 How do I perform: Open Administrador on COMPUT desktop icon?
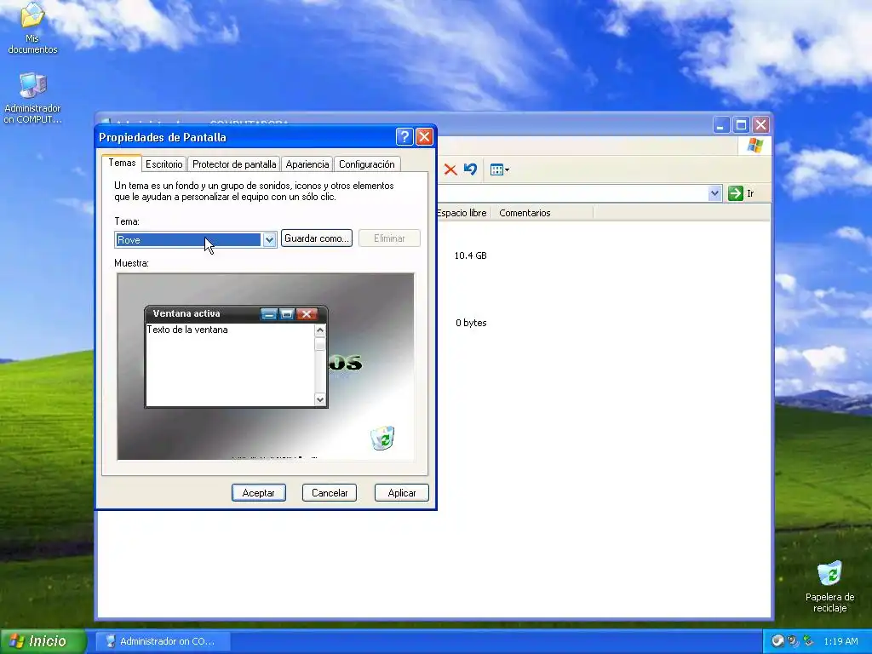[33, 99]
